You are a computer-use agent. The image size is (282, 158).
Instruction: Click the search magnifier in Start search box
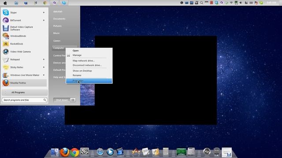tap(45, 100)
